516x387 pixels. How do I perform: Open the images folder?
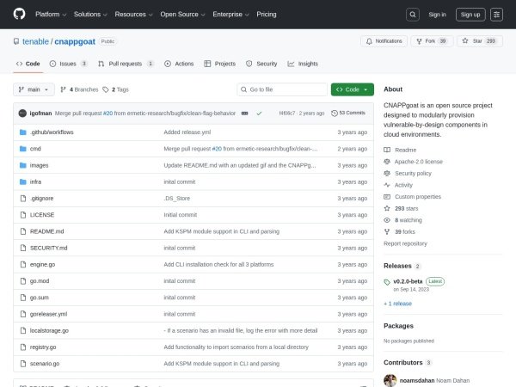pyautogui.click(x=39, y=165)
